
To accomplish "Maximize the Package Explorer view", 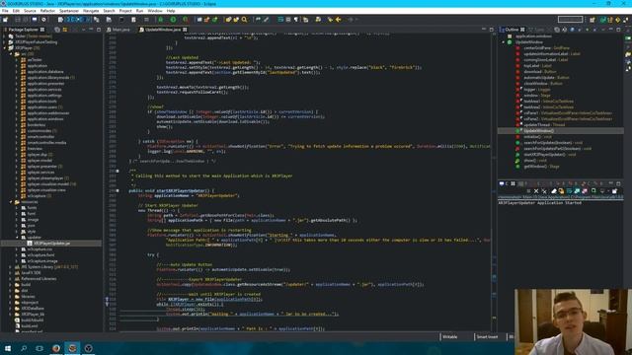I will tap(99, 30).
